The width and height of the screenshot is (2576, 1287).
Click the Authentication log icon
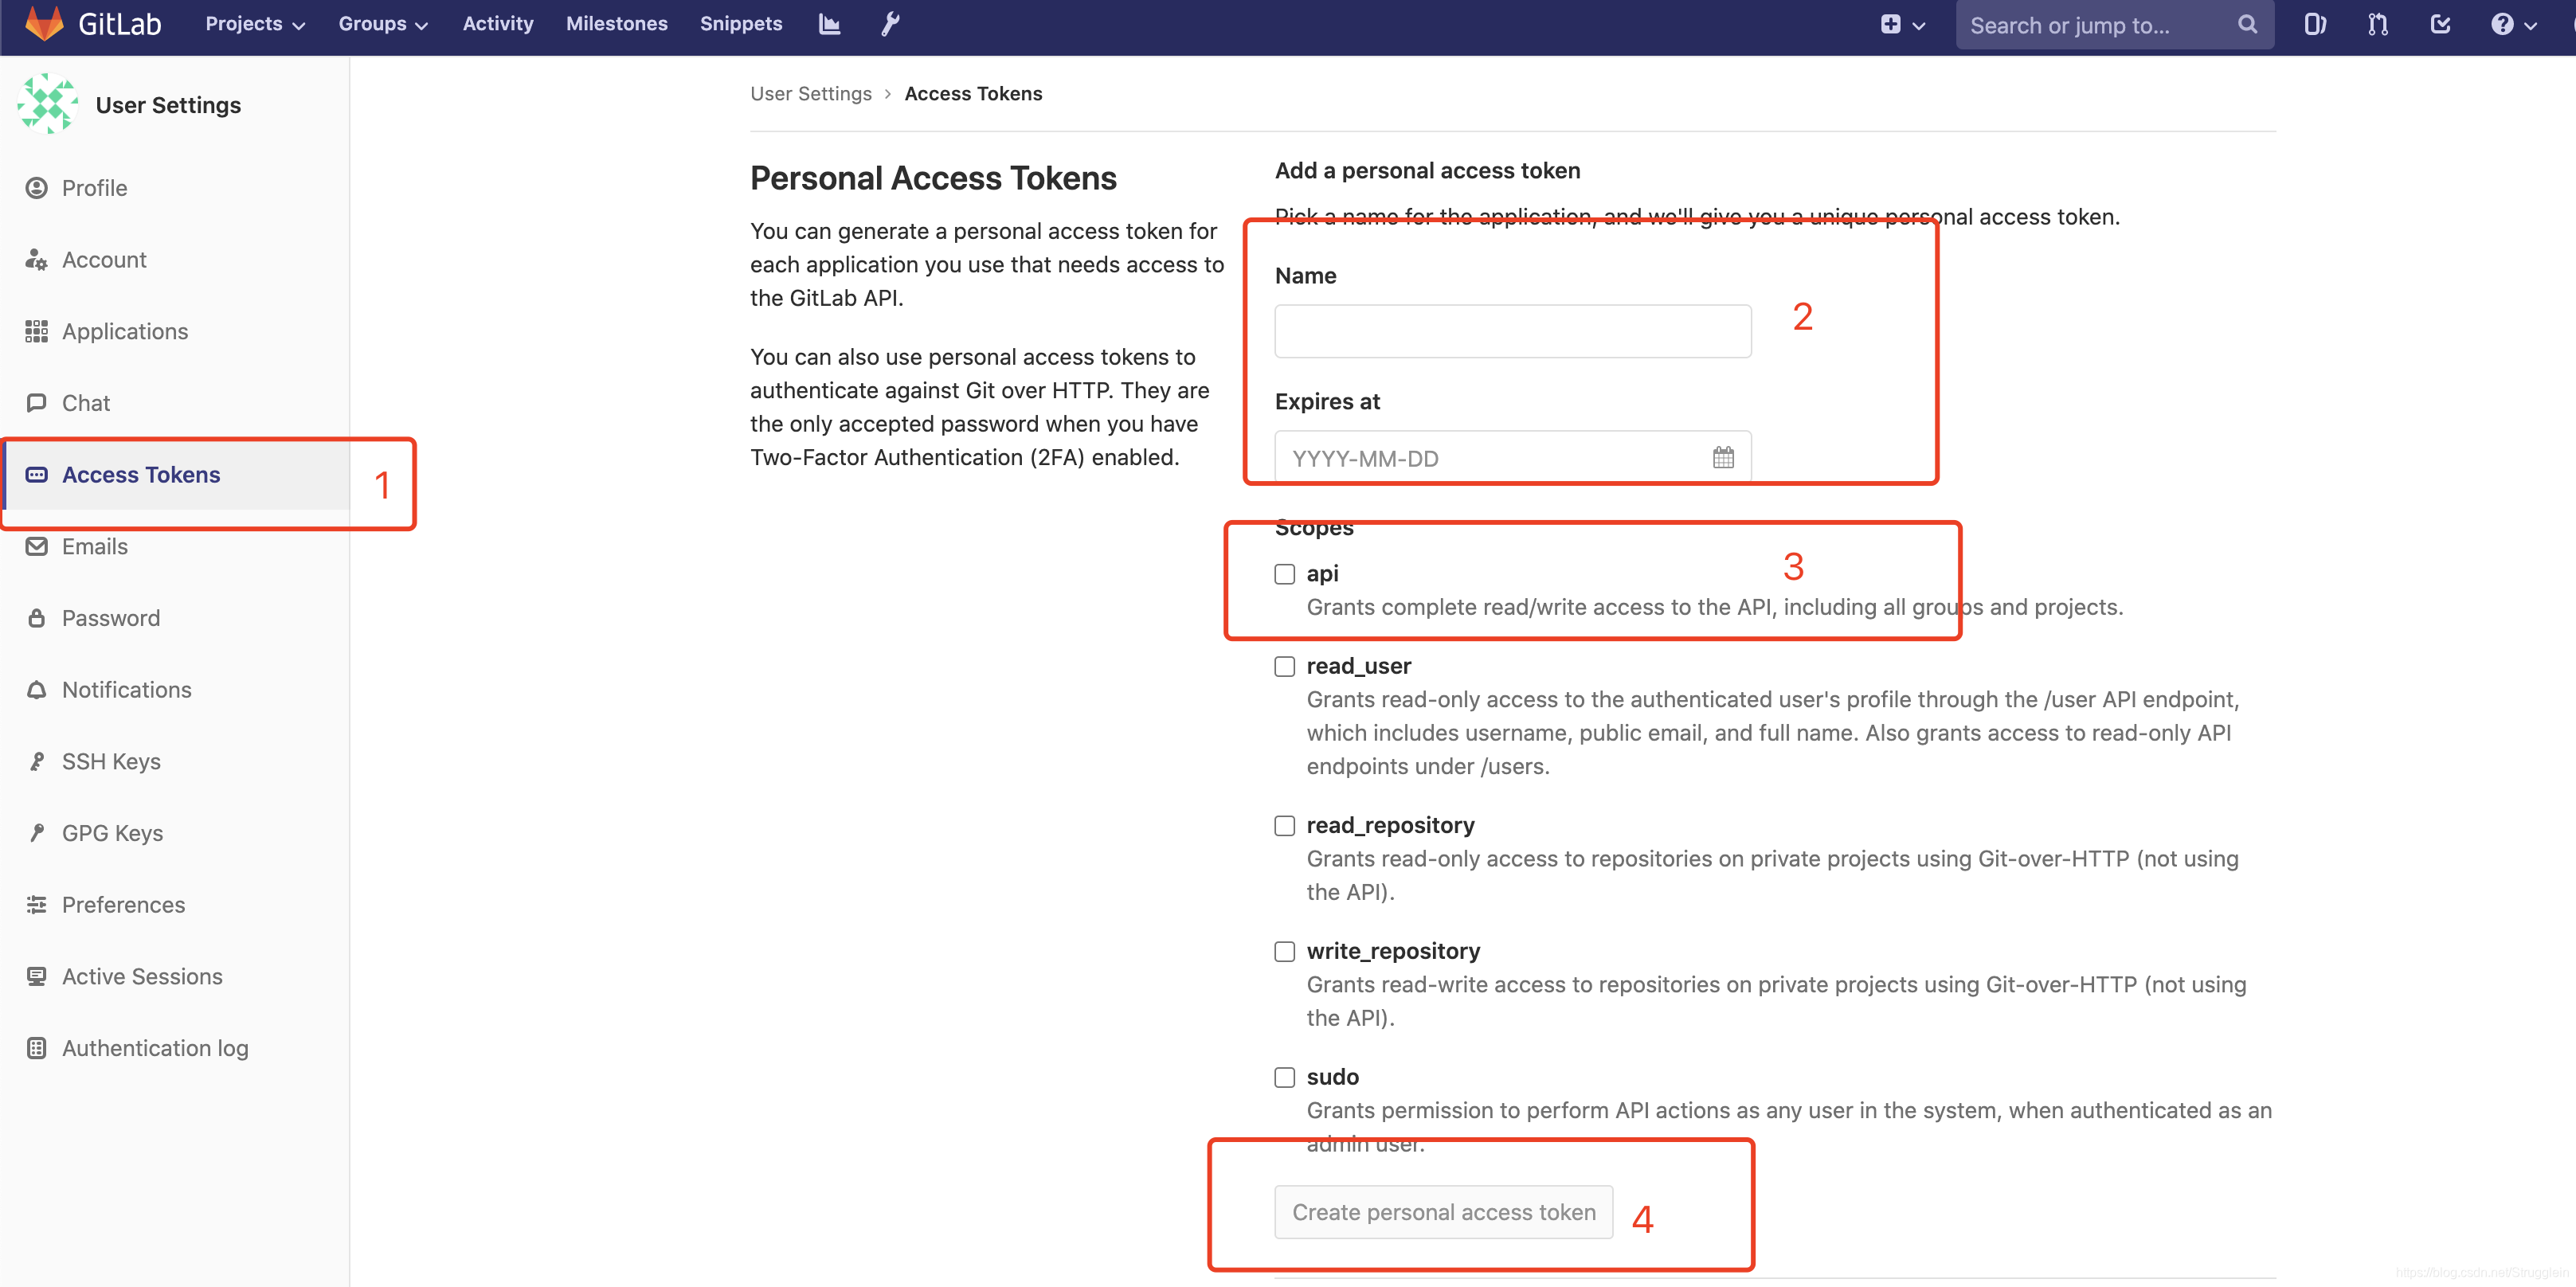coord(36,1048)
